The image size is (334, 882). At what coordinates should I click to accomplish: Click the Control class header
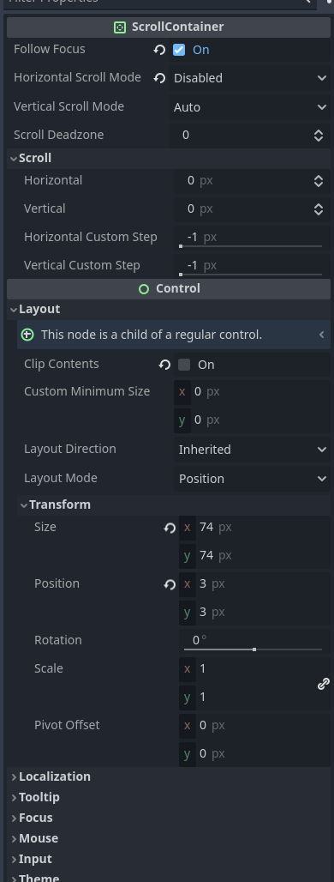169,288
